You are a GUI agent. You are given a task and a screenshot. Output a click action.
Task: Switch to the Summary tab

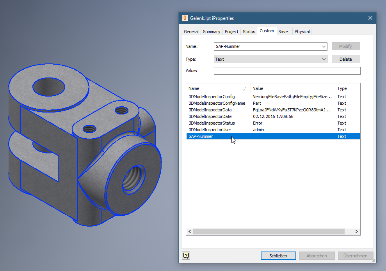point(212,32)
